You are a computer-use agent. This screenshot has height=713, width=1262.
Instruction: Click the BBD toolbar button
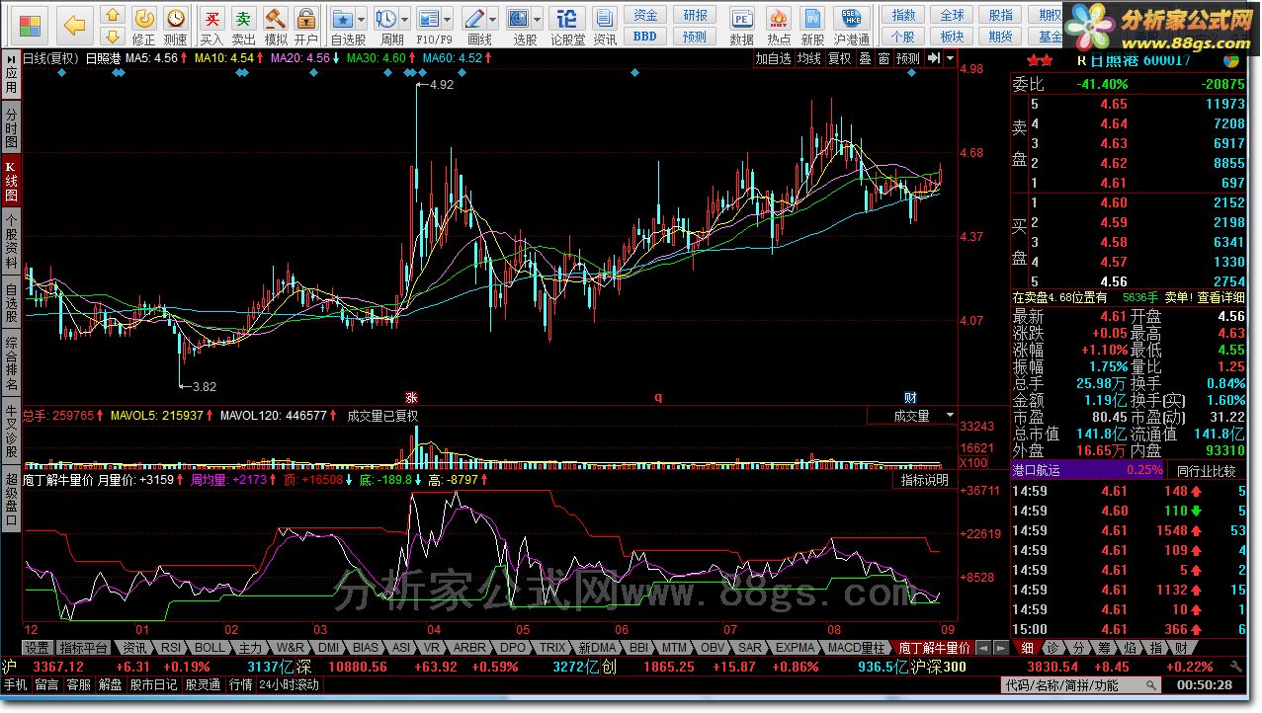coord(645,37)
